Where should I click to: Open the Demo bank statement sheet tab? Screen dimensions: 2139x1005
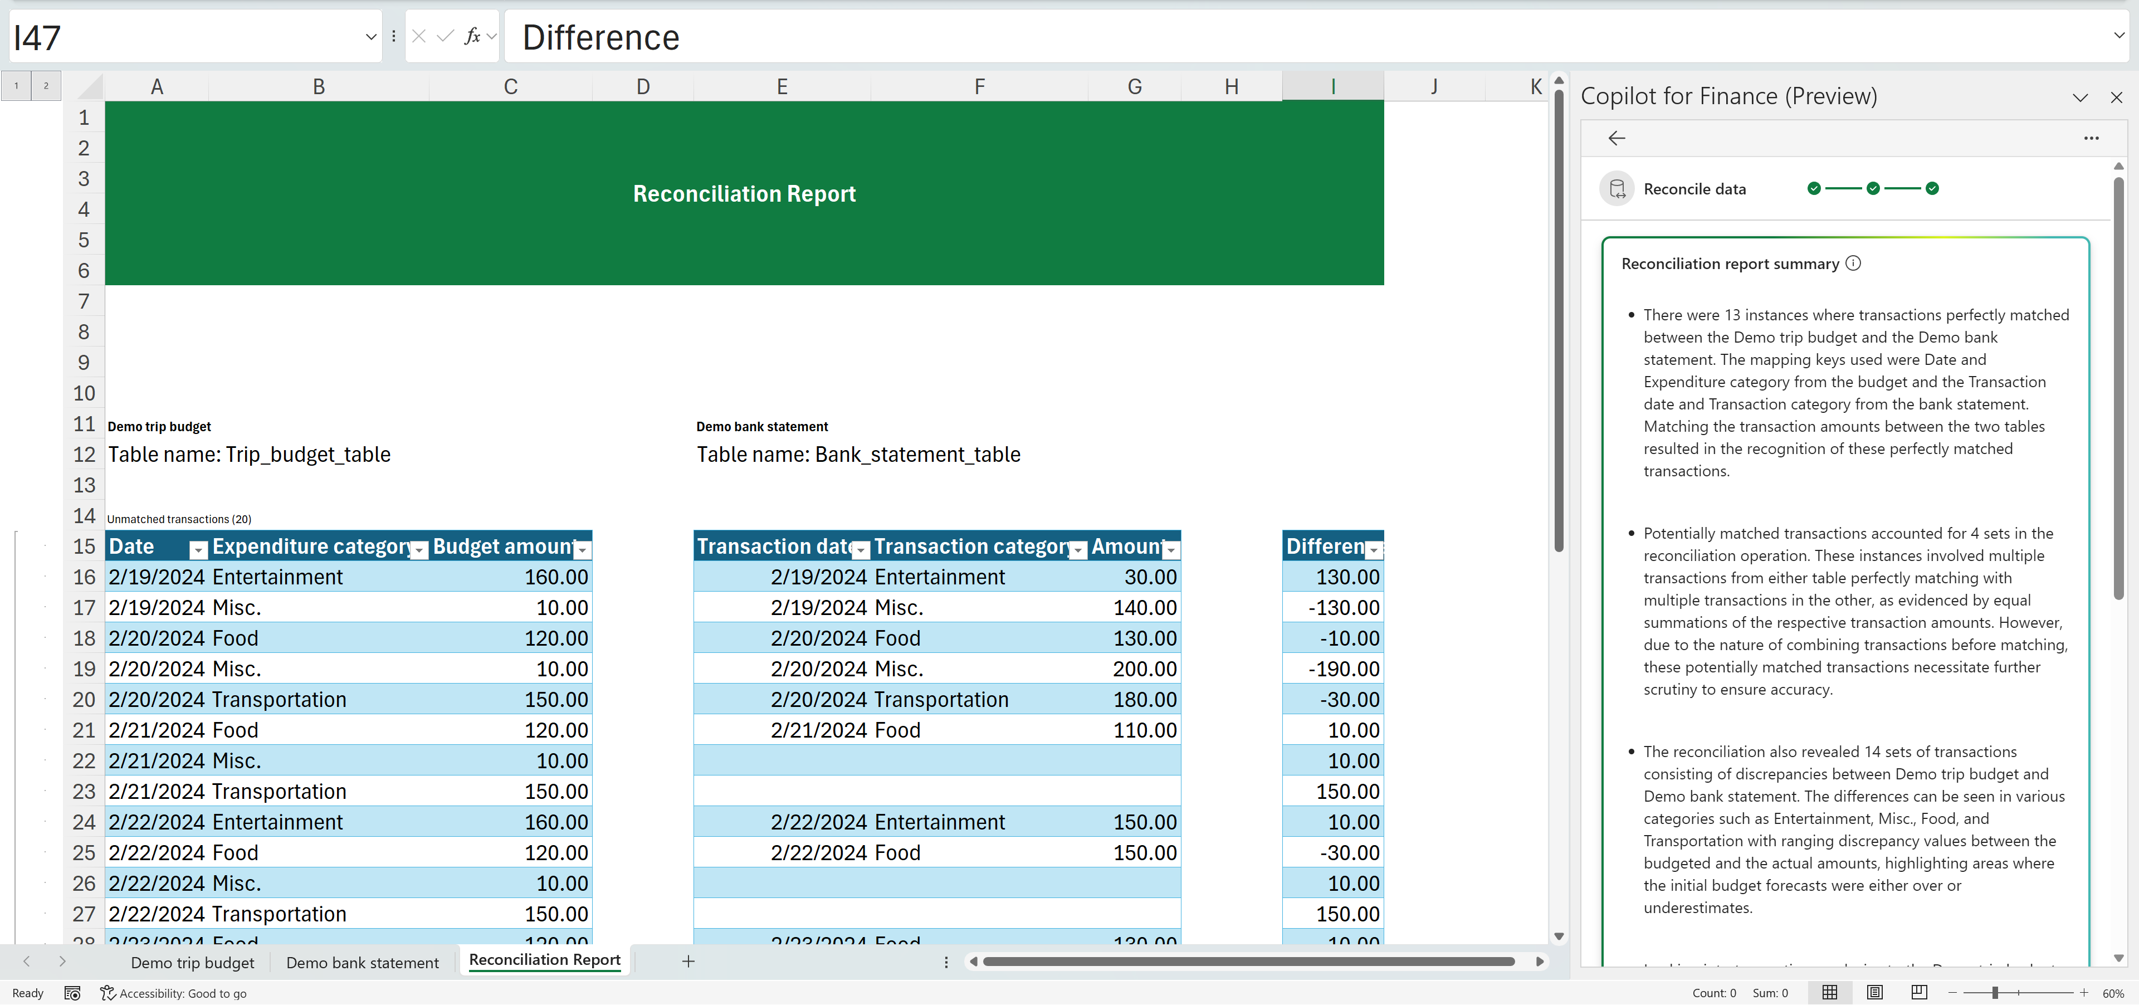tap(362, 962)
